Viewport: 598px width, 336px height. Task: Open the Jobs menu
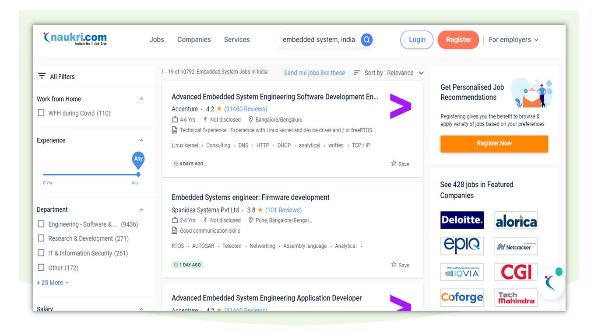(157, 39)
